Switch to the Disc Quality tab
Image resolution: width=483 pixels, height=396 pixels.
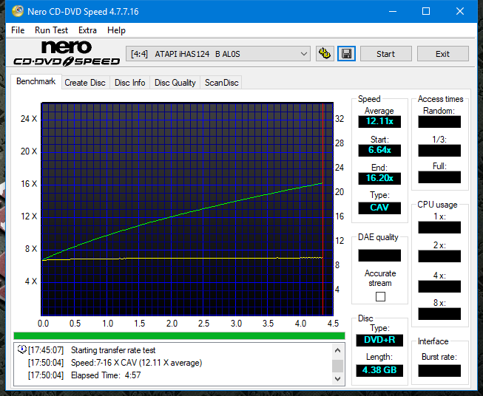click(175, 83)
